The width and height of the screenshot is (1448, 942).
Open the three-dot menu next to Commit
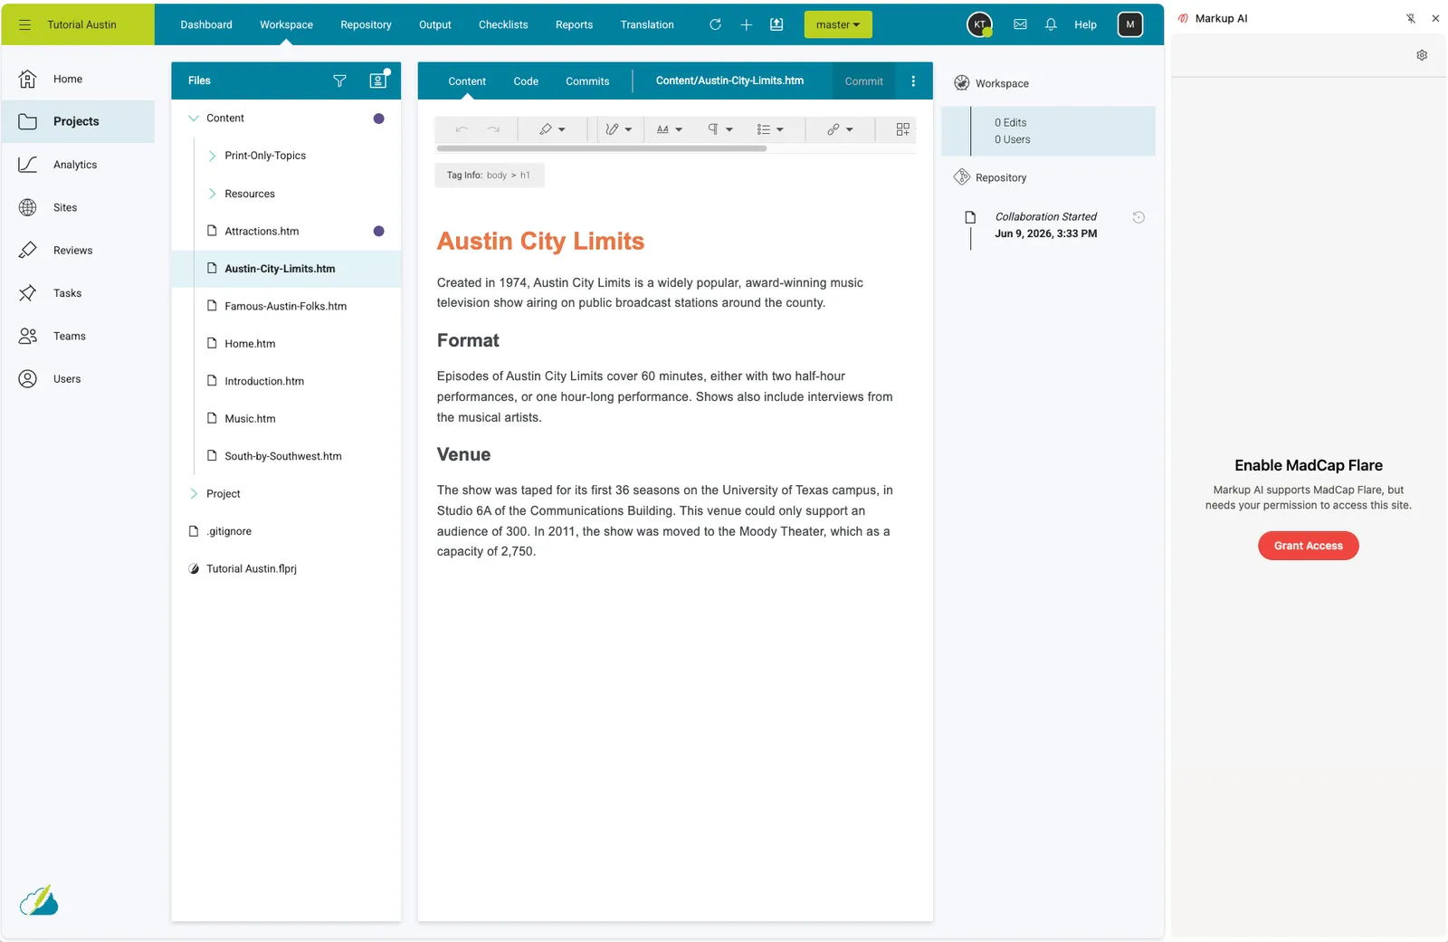[x=913, y=81]
